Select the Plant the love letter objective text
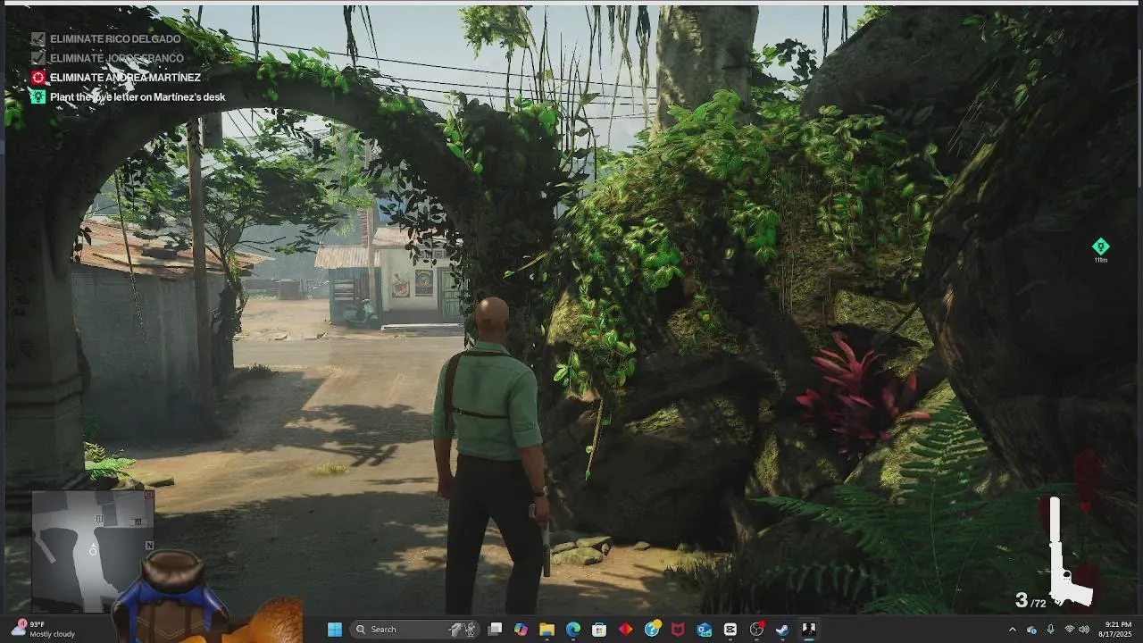Image resolution: width=1143 pixels, height=643 pixels. (138, 96)
